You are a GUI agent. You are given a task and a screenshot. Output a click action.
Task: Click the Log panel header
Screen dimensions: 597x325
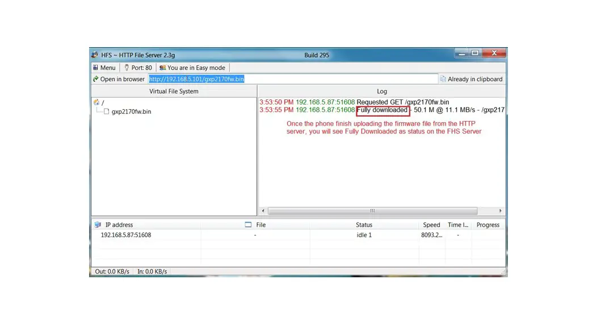pos(382,91)
